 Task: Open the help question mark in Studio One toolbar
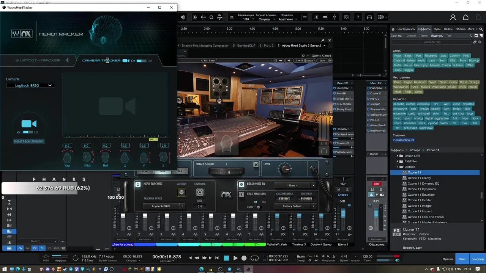[358, 17]
